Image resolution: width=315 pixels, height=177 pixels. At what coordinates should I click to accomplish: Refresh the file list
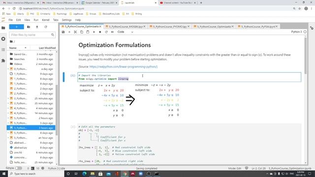click(x=46, y=27)
